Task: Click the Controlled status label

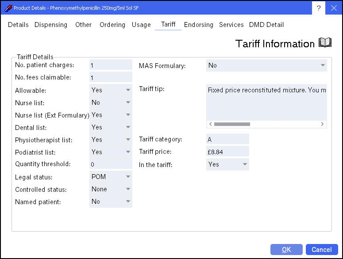Action: point(41,189)
